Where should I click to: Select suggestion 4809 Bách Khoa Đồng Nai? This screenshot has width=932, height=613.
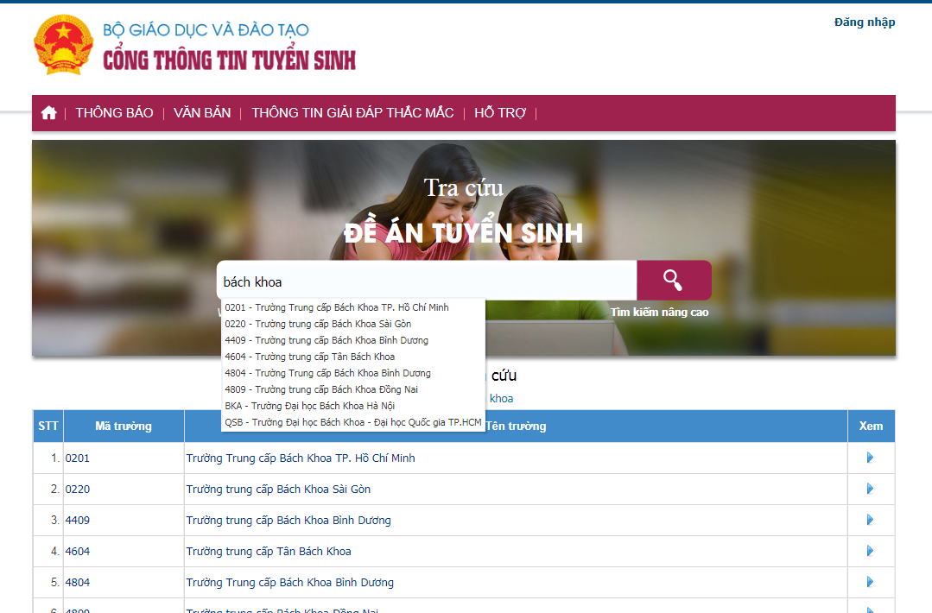pos(353,389)
